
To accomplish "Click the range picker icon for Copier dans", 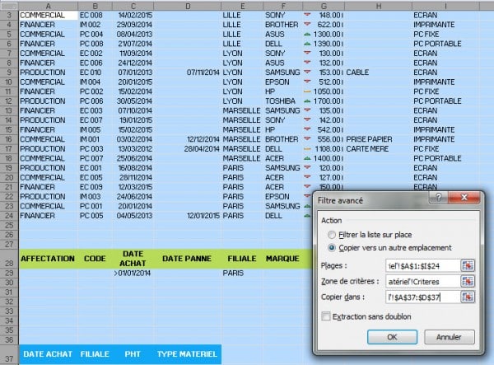I will (x=468, y=297).
